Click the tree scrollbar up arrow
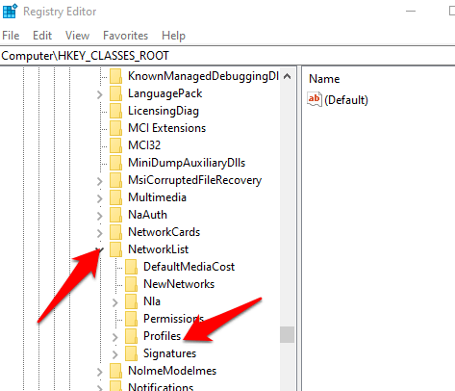Image resolution: width=455 pixels, height=391 pixels. pyautogui.click(x=288, y=76)
